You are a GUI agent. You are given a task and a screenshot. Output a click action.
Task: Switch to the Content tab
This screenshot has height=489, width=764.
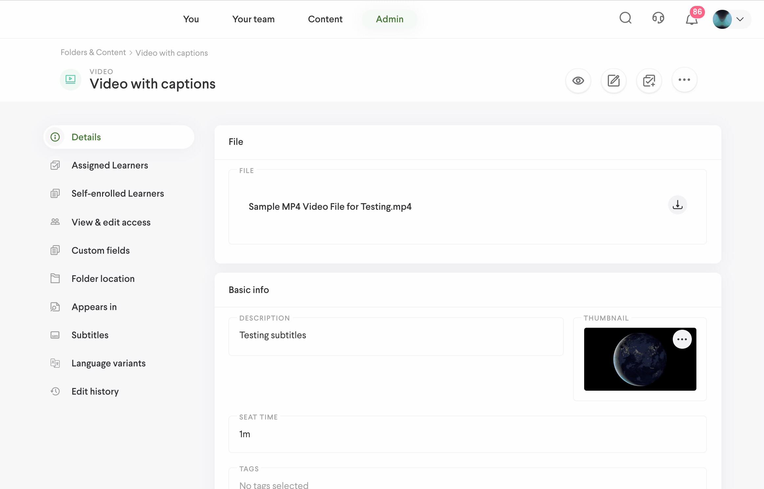[x=325, y=19]
